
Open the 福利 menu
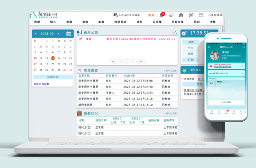[x=140, y=22]
